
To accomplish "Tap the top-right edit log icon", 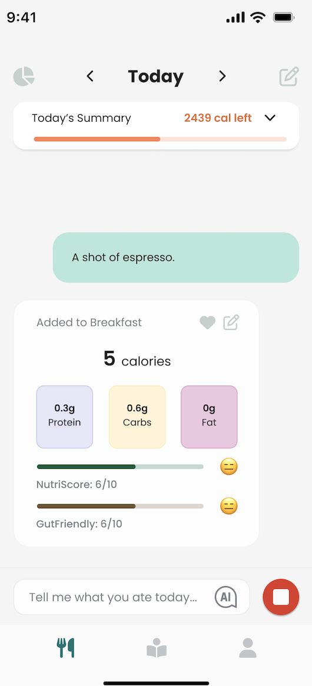I will [x=289, y=76].
